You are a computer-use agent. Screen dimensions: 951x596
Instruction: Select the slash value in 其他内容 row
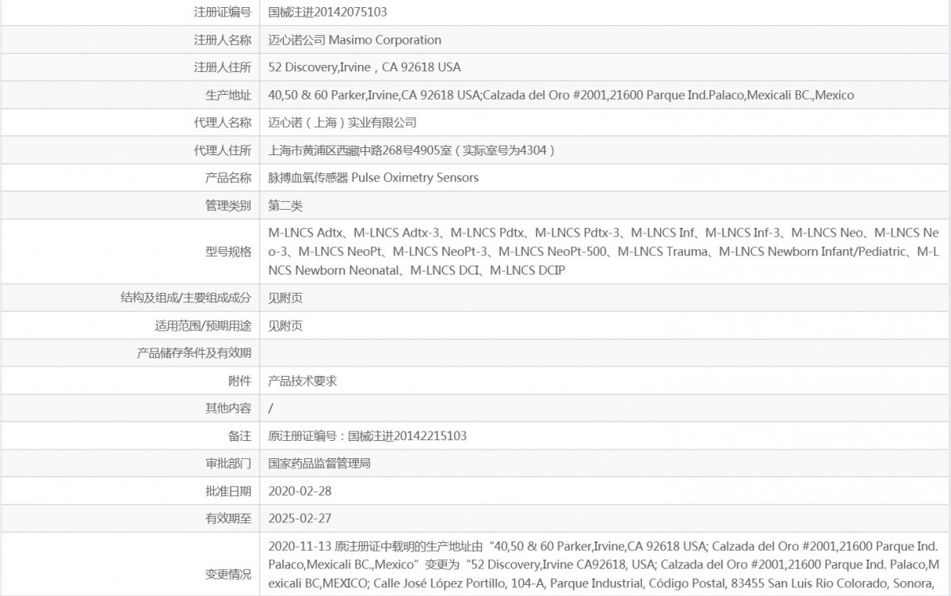click(271, 408)
